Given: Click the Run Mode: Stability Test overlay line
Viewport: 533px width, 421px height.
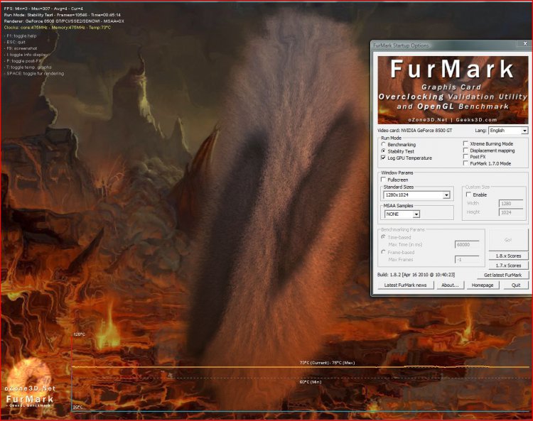Looking at the screenshot, I should click(63, 15).
